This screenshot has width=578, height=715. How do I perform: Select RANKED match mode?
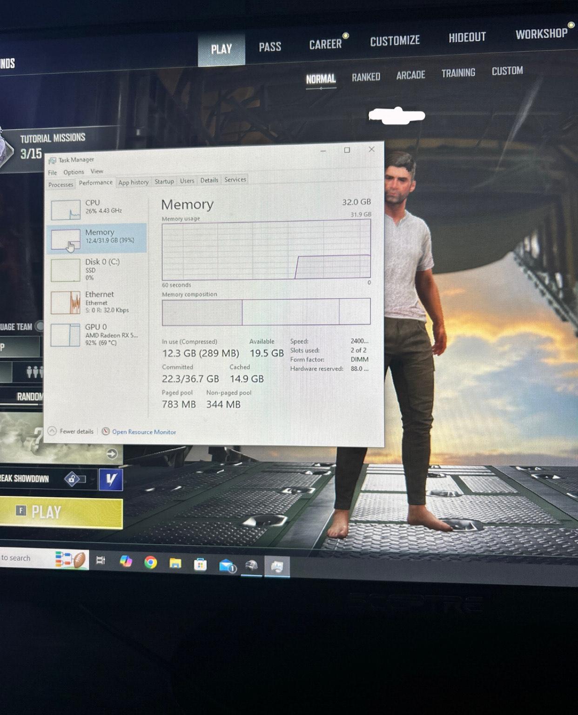[366, 77]
